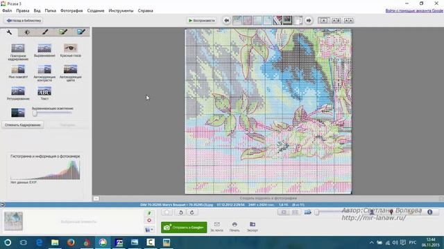Select the ABC Text tool

44,93
